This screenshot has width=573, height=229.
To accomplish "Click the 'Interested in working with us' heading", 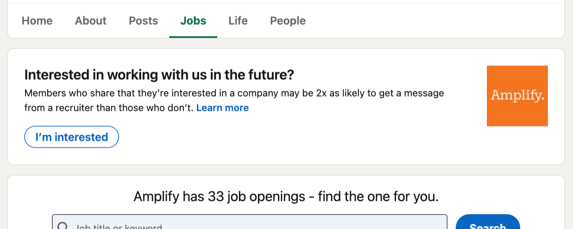I will pyautogui.click(x=159, y=75).
